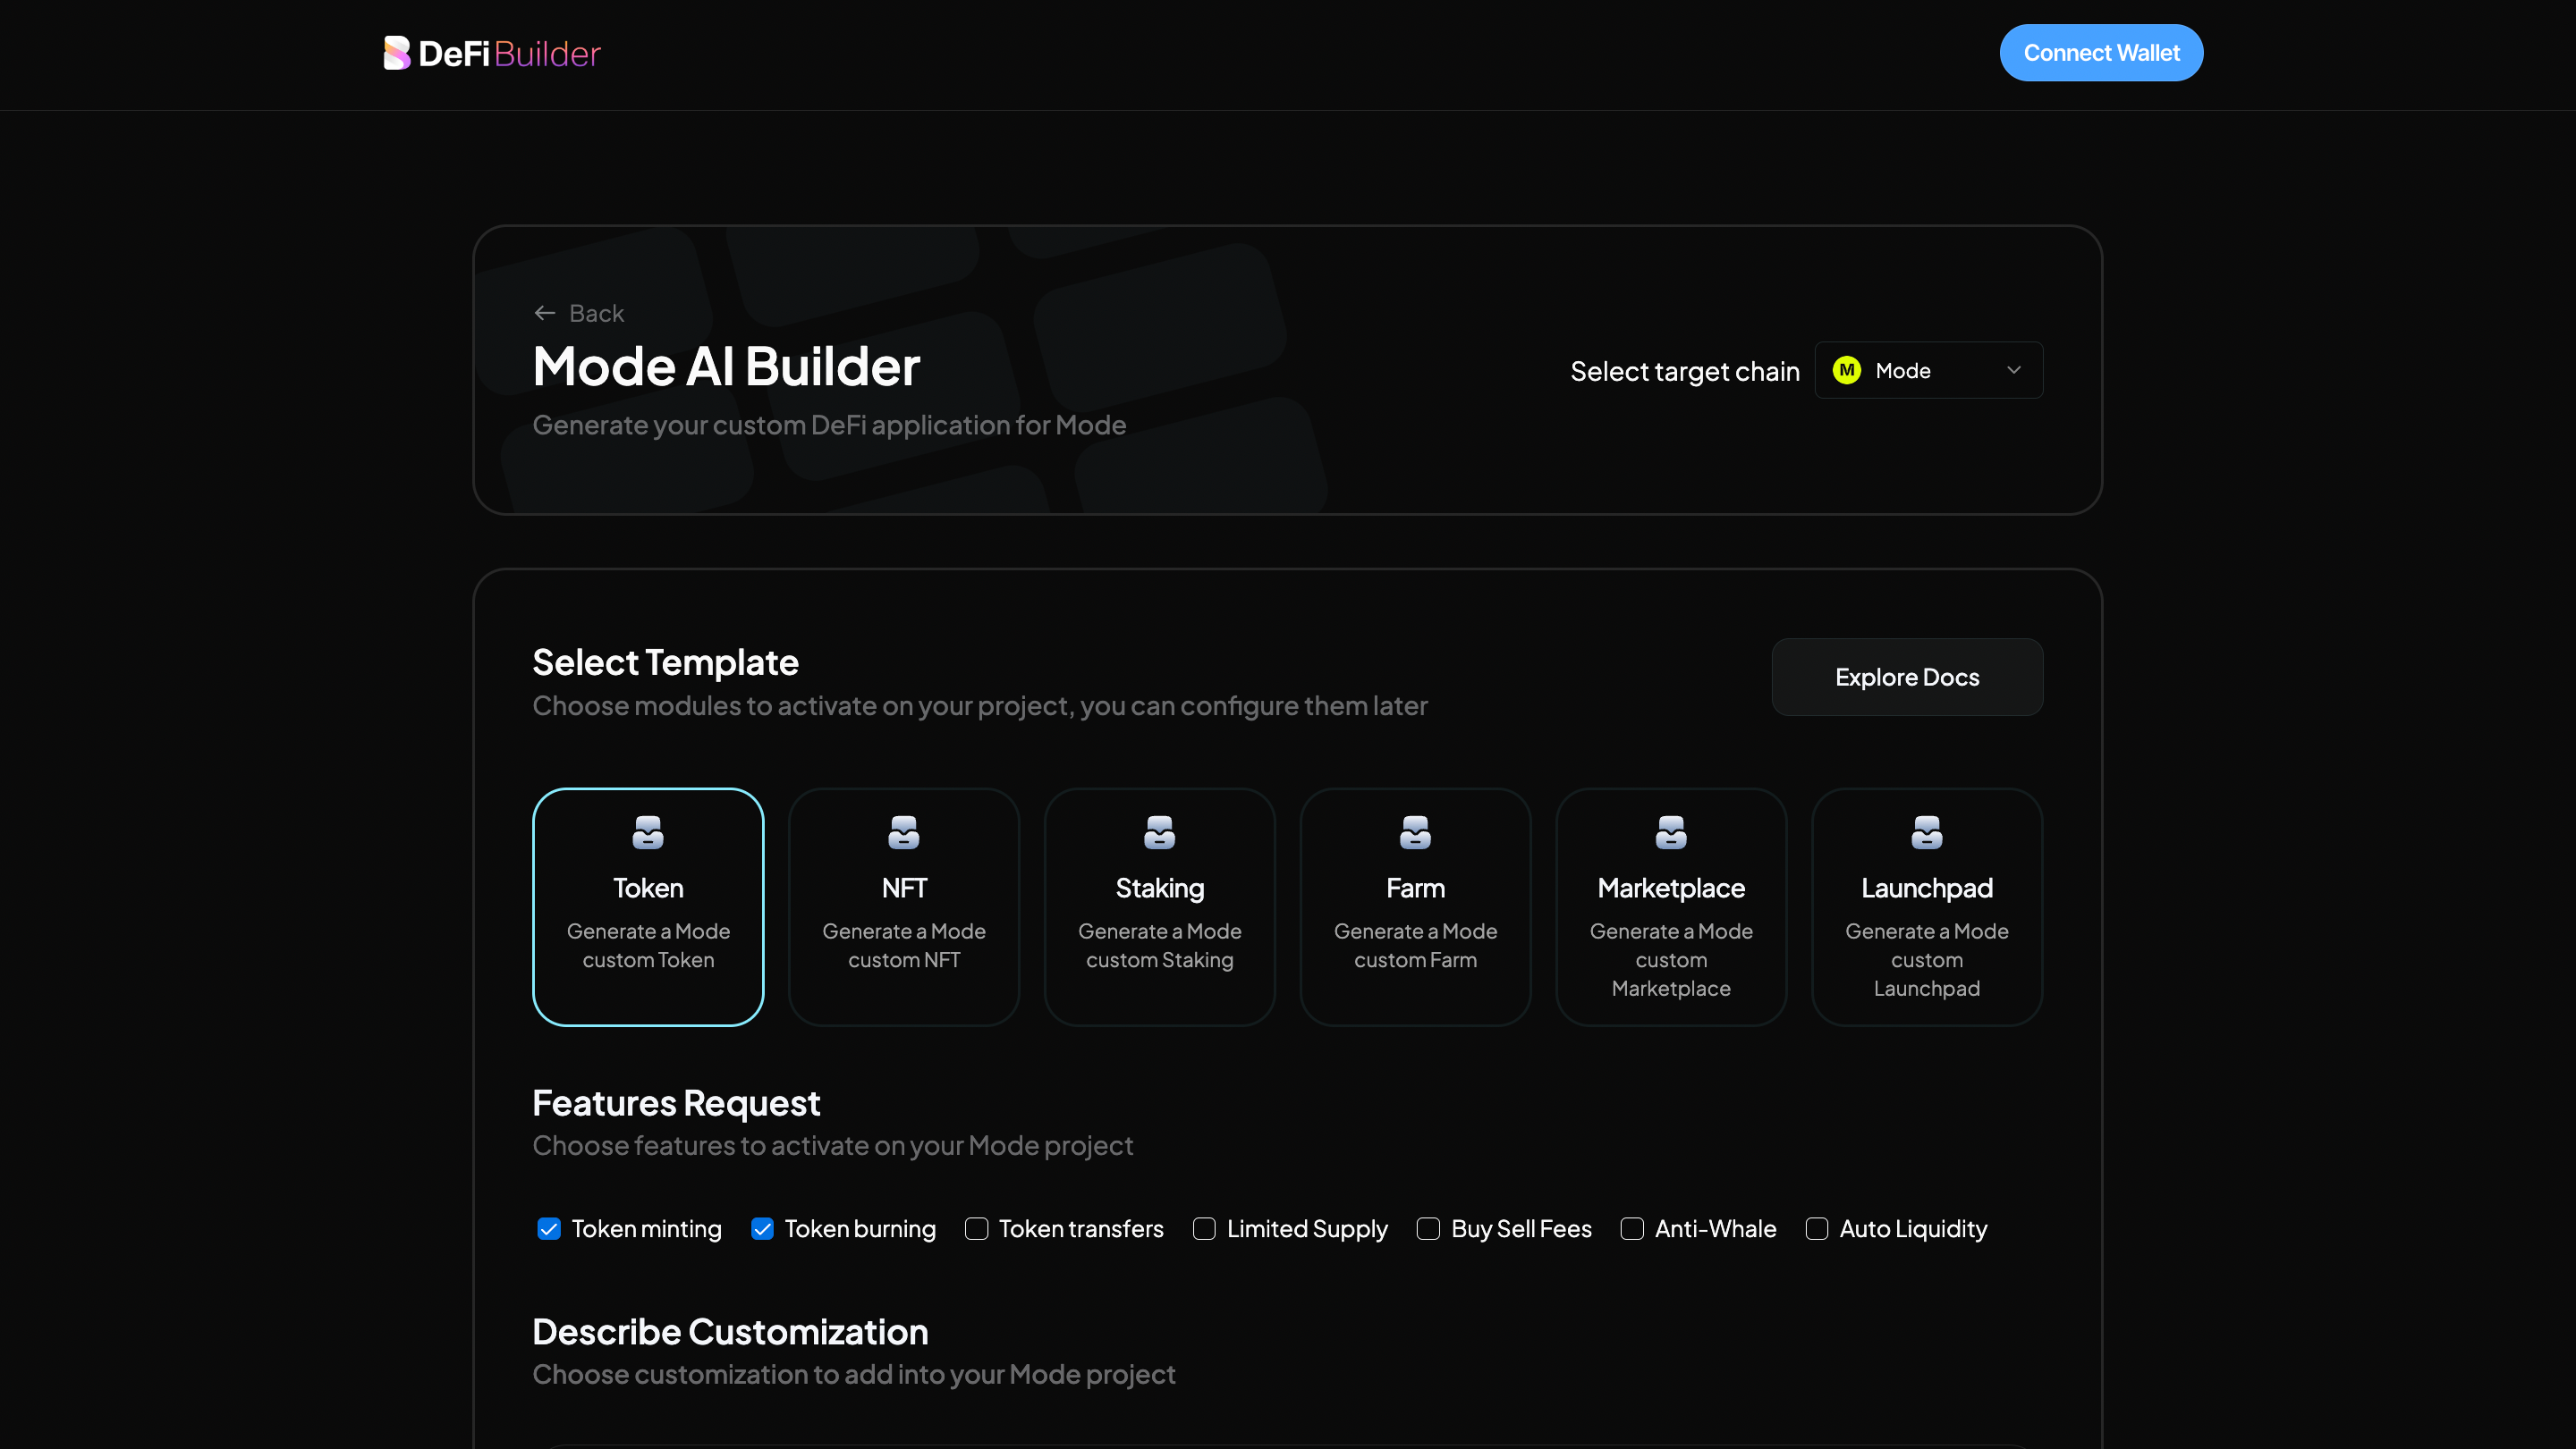Go Back via the Back link

(596, 314)
